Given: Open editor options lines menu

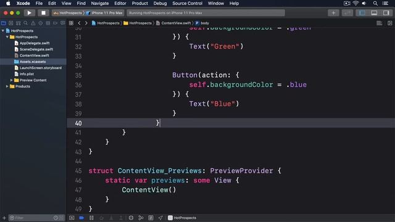Looking at the screenshot, I should pos(380,23).
